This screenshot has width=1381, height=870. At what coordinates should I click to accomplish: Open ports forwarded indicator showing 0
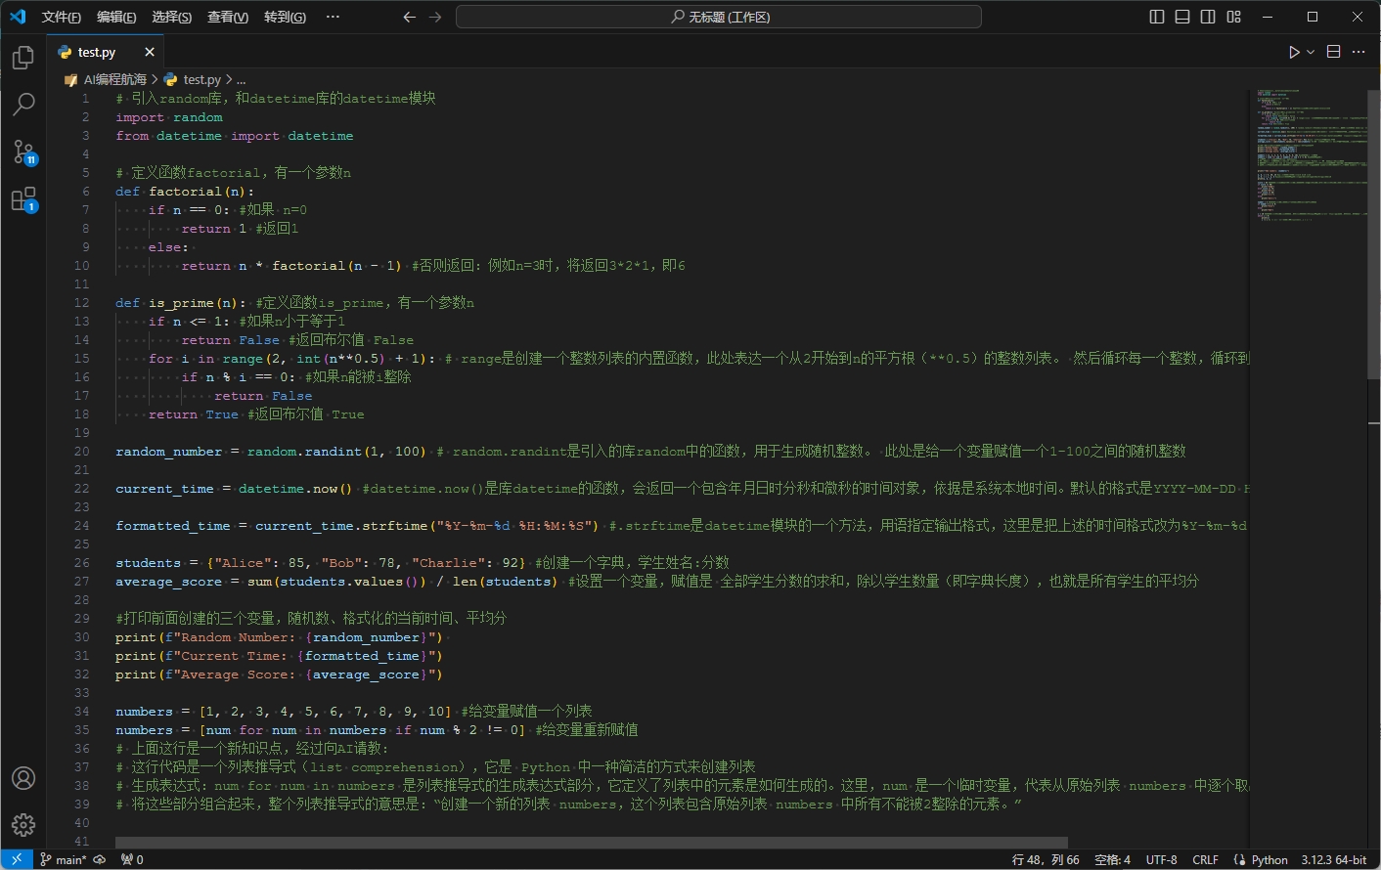pos(132,859)
